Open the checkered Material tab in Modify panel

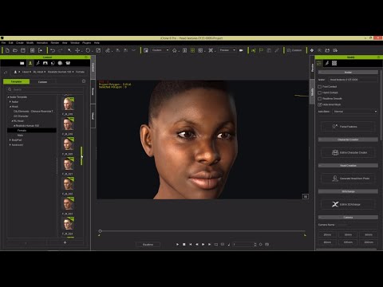pos(334,63)
